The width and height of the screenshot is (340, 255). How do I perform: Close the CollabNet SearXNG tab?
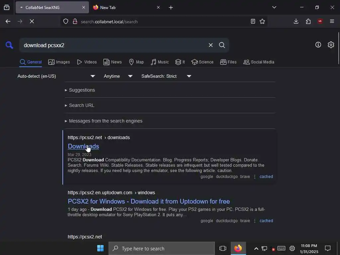(84, 7)
